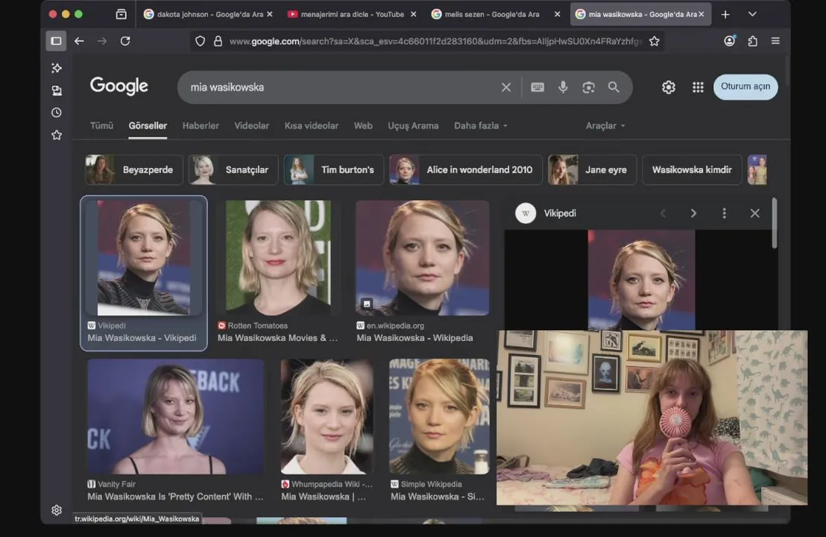Close the Vikipedi image preview panel
Image resolution: width=826 pixels, height=537 pixels.
click(x=755, y=213)
